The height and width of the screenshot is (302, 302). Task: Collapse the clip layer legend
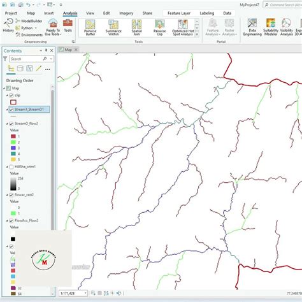tap(7, 96)
